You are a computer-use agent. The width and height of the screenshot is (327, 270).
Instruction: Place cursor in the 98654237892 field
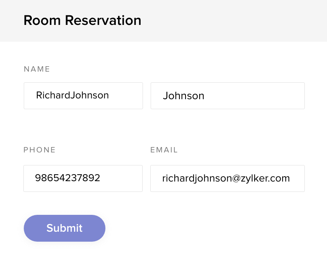click(83, 178)
